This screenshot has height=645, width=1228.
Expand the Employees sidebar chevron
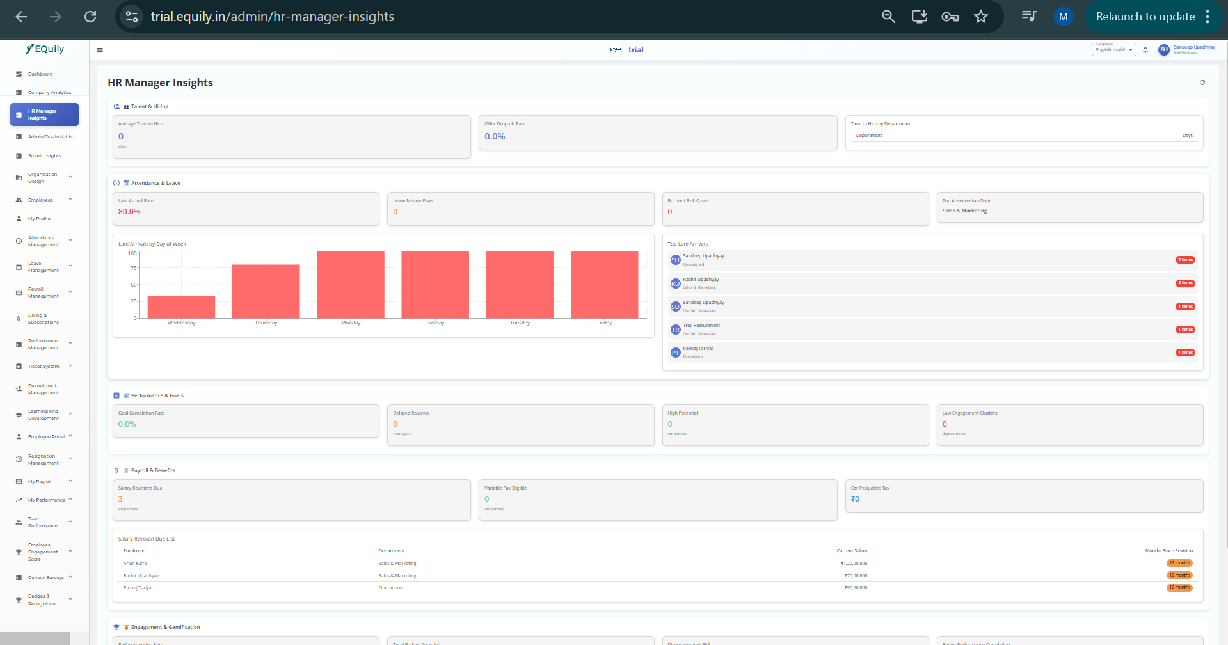[70, 200]
